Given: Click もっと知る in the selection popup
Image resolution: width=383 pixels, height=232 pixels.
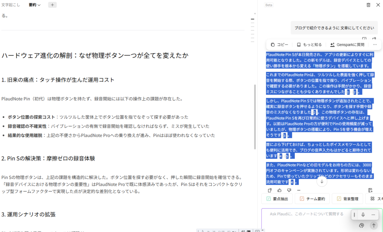Looking at the screenshot, I should pos(307,45).
